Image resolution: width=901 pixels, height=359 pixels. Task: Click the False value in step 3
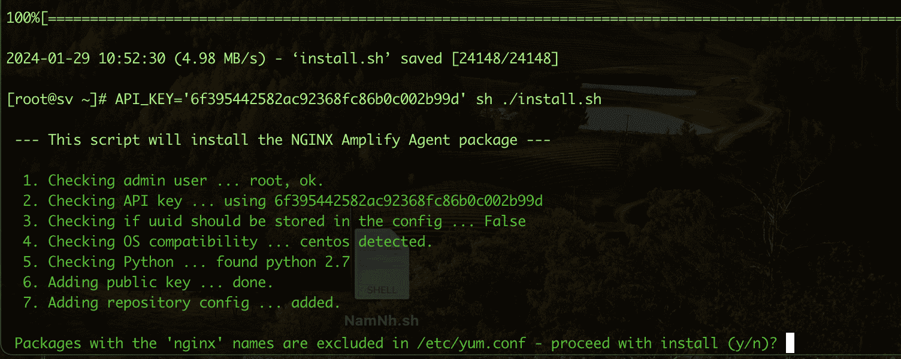coord(505,221)
